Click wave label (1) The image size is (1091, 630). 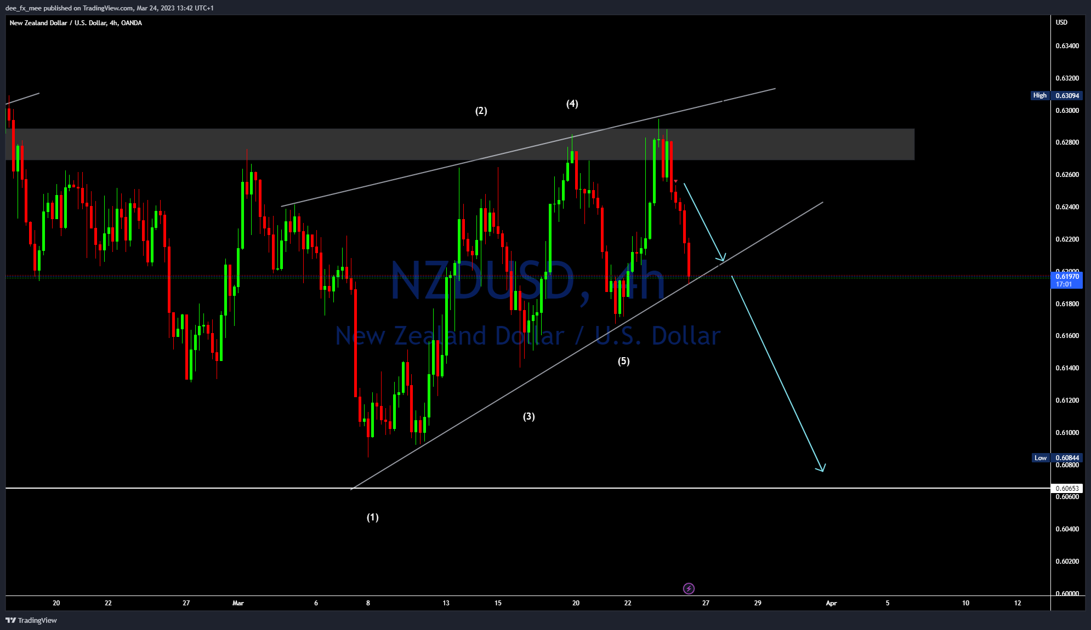click(373, 517)
